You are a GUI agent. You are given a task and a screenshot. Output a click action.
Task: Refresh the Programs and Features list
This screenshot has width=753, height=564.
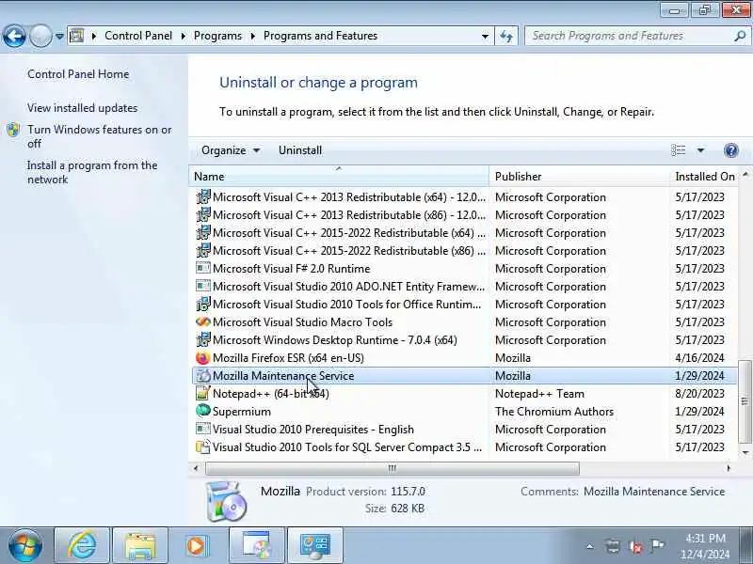(506, 36)
